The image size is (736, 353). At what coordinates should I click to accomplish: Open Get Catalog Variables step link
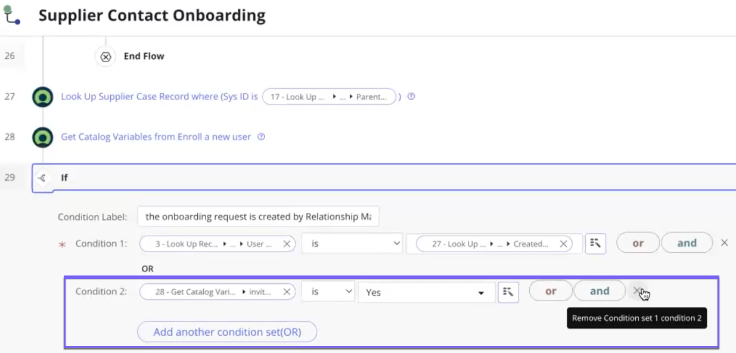click(156, 137)
